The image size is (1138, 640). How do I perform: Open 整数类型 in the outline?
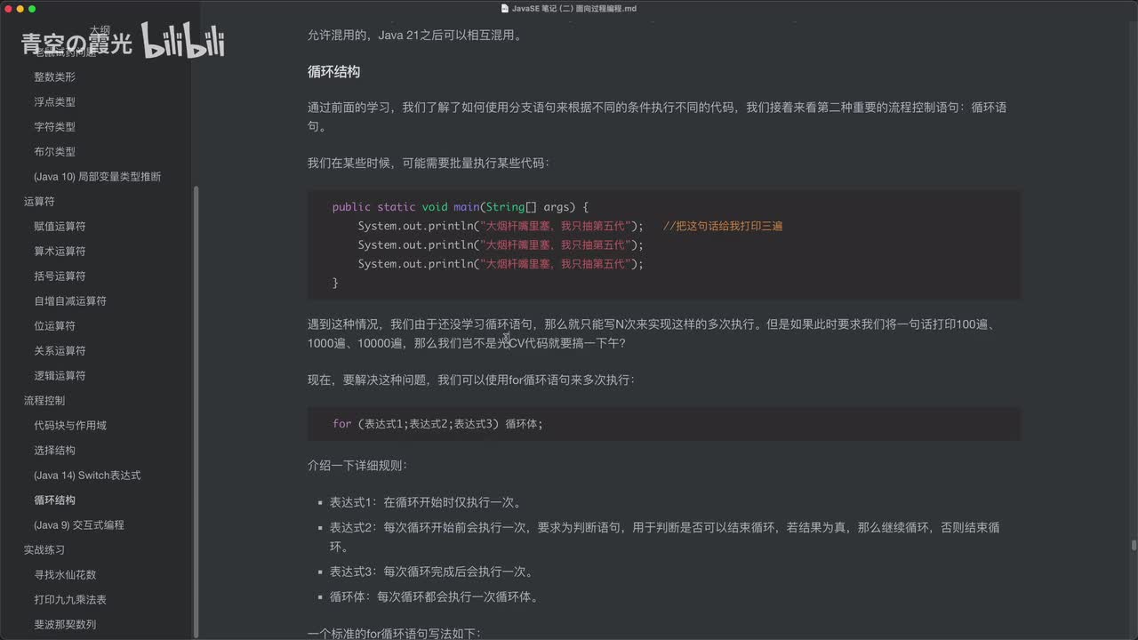tap(54, 77)
